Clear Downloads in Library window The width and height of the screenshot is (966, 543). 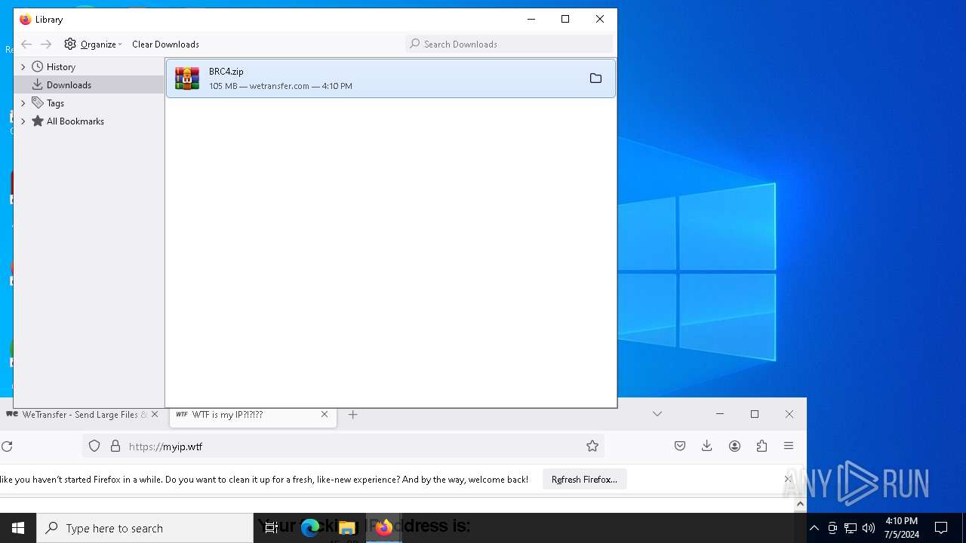[x=165, y=44]
